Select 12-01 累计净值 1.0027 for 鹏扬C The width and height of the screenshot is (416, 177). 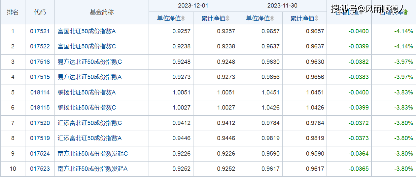pyautogui.click(x=226, y=108)
